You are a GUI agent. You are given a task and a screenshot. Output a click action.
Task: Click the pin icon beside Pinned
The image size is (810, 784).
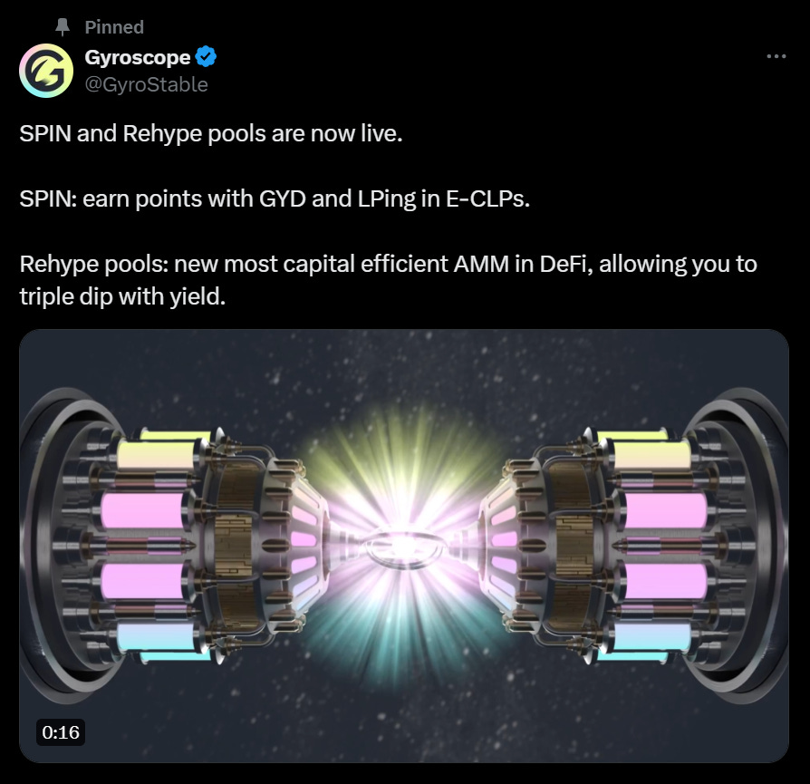click(63, 27)
